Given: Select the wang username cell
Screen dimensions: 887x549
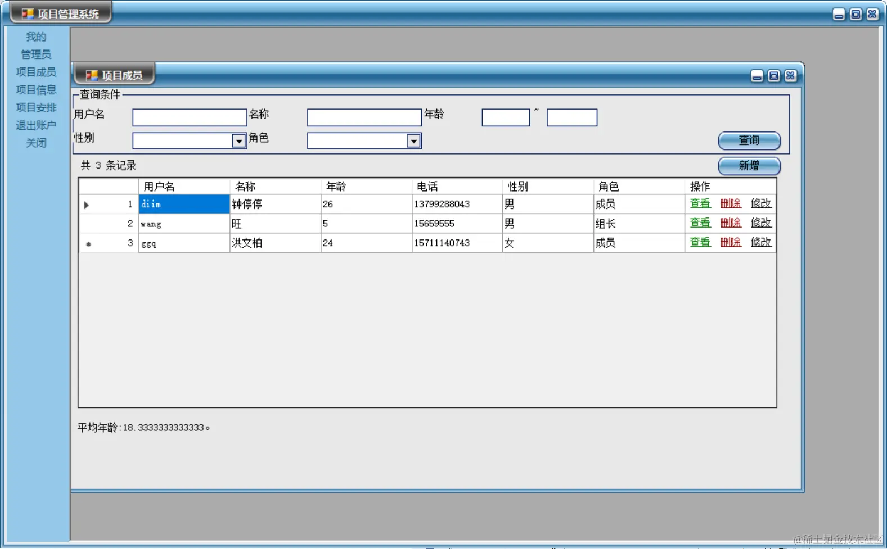Looking at the screenshot, I should click(184, 224).
